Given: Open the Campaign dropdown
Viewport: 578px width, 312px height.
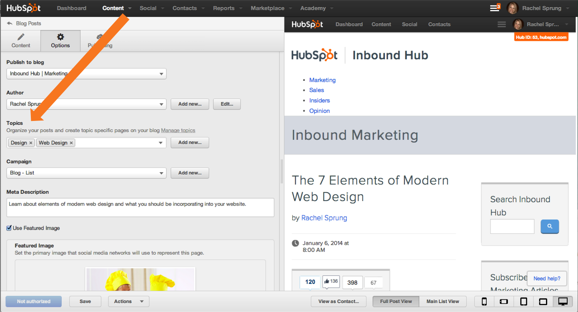Looking at the screenshot, I should pyautogui.click(x=86, y=173).
